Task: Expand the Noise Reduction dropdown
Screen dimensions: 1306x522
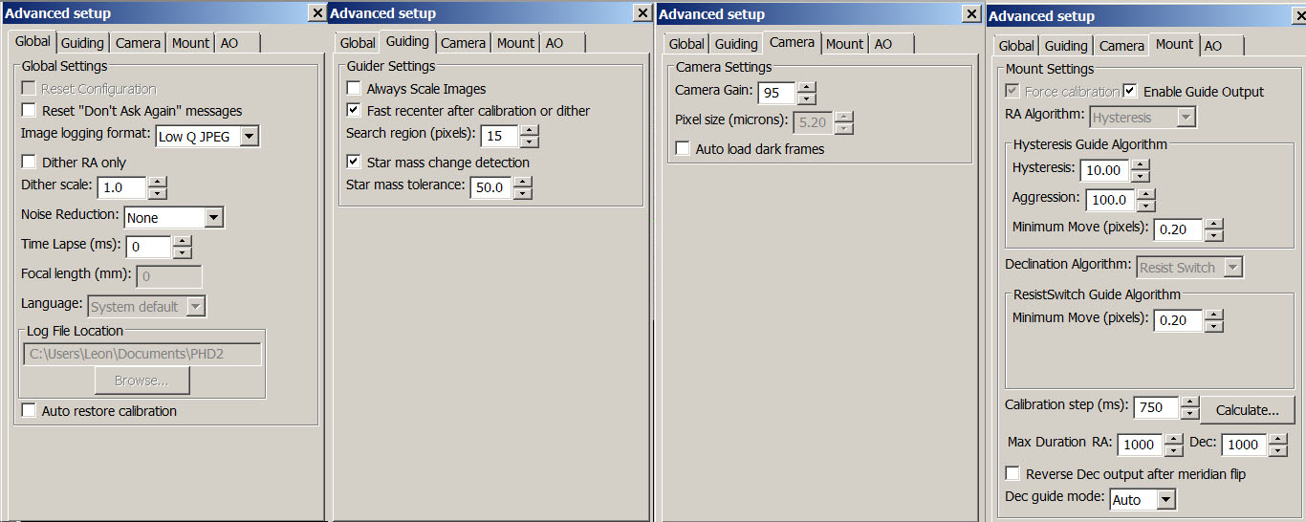Action: click(x=213, y=218)
